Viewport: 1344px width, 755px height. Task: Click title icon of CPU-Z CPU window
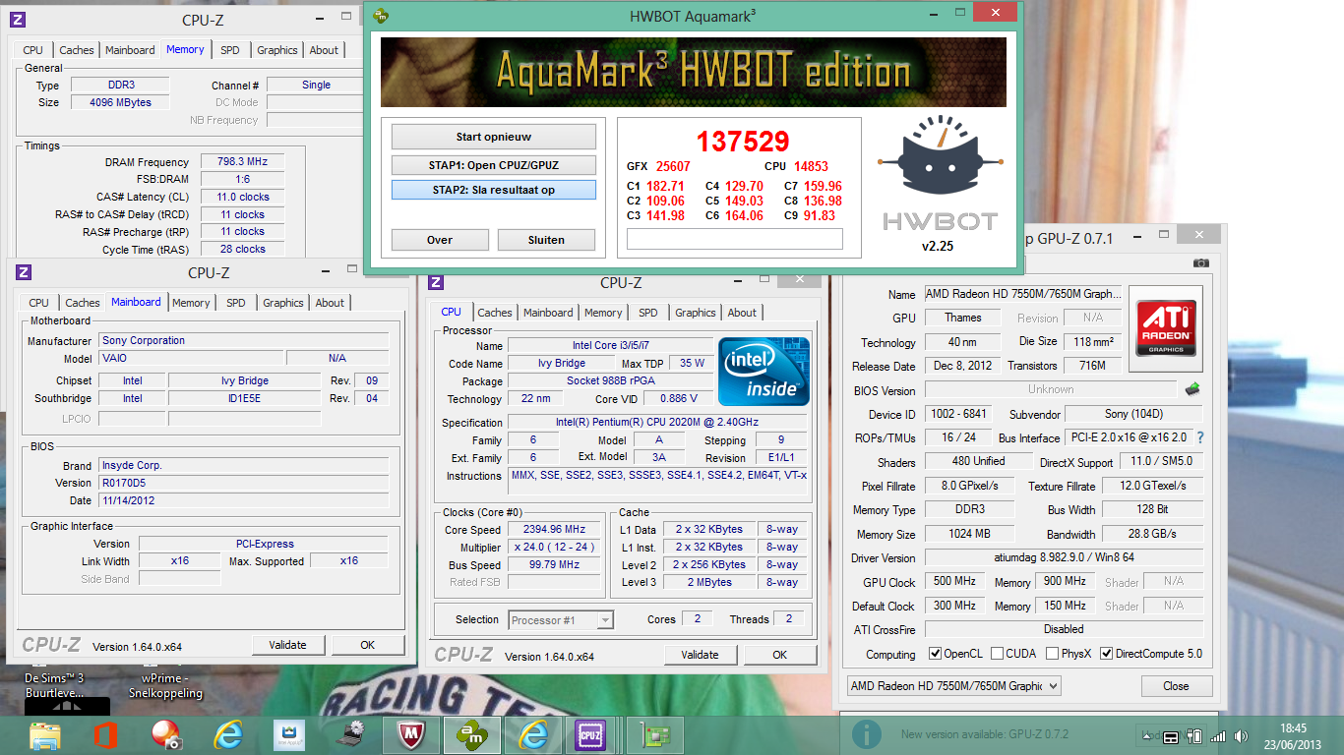coord(438,282)
